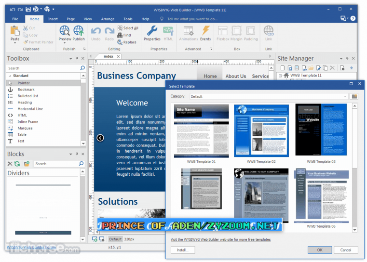Open the Help ribbon tab
The width and height of the screenshot is (367, 262).
point(145,19)
